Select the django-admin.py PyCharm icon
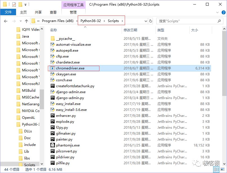The width and height of the screenshot is (227, 173). 53,98
